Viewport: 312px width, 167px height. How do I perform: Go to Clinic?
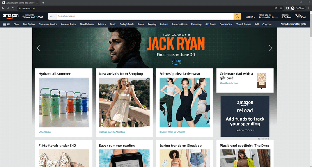point(16,24)
